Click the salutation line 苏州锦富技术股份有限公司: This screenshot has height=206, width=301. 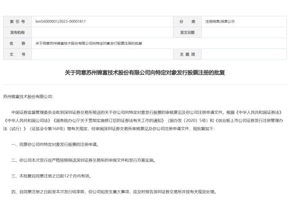pyautogui.click(x=28, y=97)
